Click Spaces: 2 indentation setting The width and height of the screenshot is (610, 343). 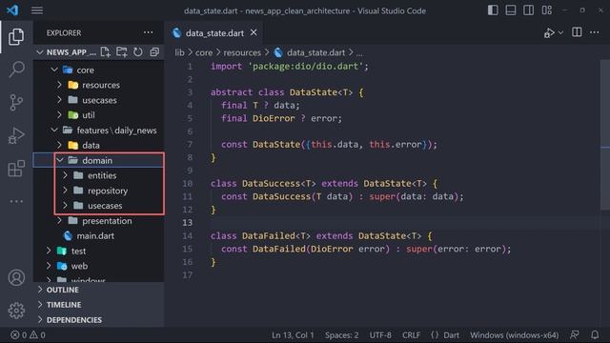[341, 334]
